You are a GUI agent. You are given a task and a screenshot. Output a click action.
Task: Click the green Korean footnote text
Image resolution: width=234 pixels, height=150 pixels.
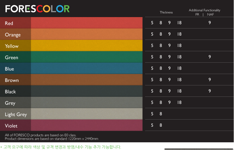point(61,147)
